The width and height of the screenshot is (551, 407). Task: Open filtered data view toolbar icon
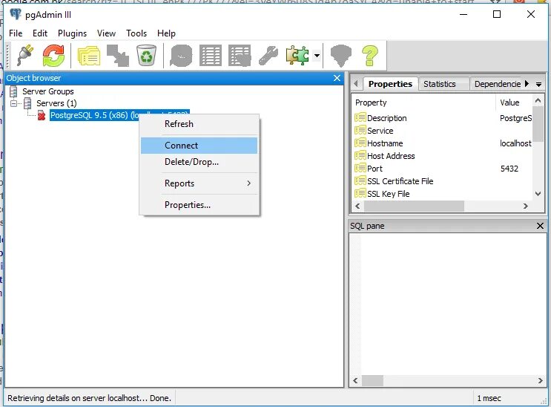click(240, 56)
